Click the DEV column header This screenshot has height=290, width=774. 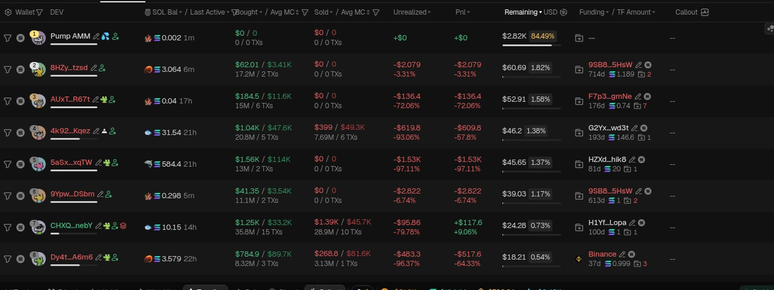click(x=57, y=12)
